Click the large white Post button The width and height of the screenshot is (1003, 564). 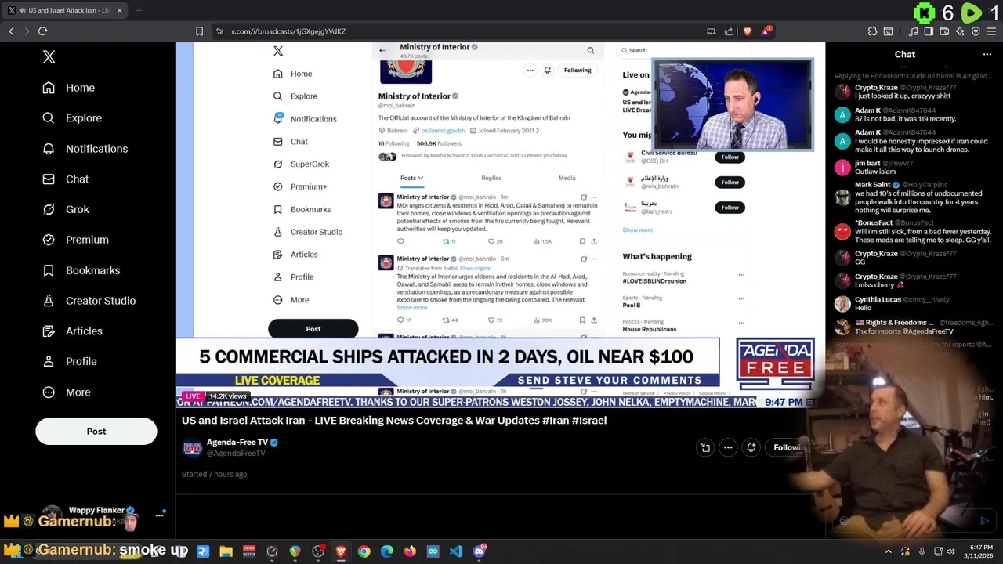[96, 432]
